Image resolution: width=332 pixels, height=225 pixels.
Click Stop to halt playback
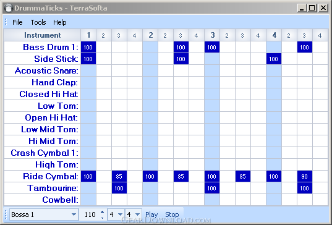[172, 214]
